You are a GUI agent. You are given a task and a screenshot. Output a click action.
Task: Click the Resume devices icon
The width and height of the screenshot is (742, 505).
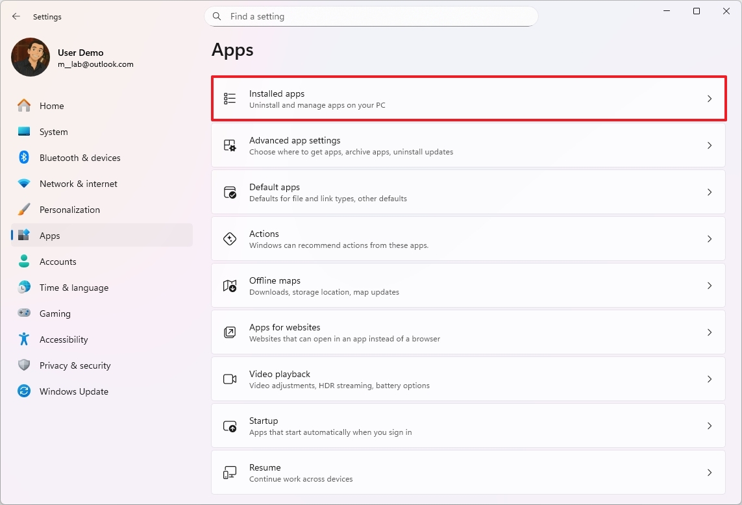(x=230, y=473)
